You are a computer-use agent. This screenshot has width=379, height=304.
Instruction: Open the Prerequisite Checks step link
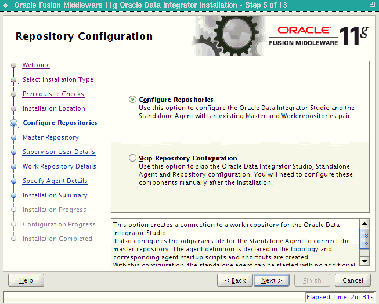(x=53, y=94)
